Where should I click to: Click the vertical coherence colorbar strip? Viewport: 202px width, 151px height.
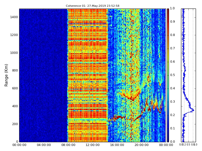pos(168,75)
